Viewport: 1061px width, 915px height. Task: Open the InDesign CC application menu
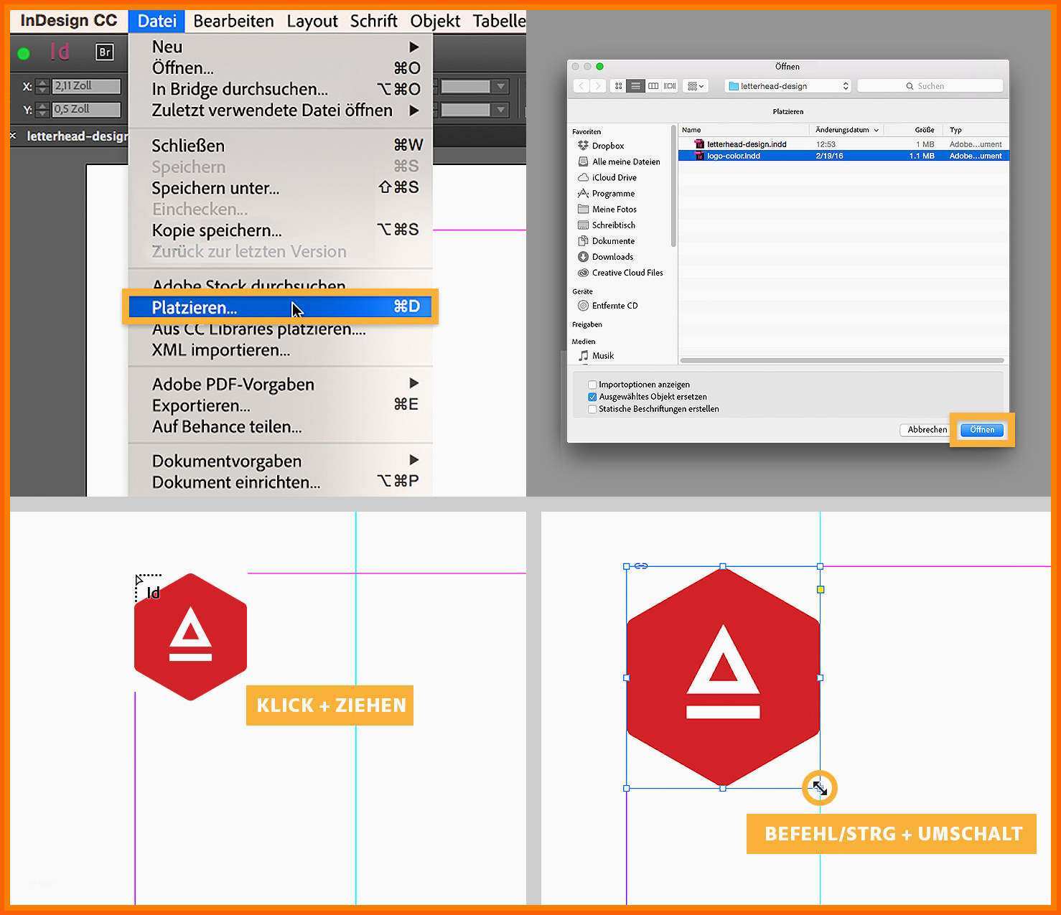coord(69,21)
